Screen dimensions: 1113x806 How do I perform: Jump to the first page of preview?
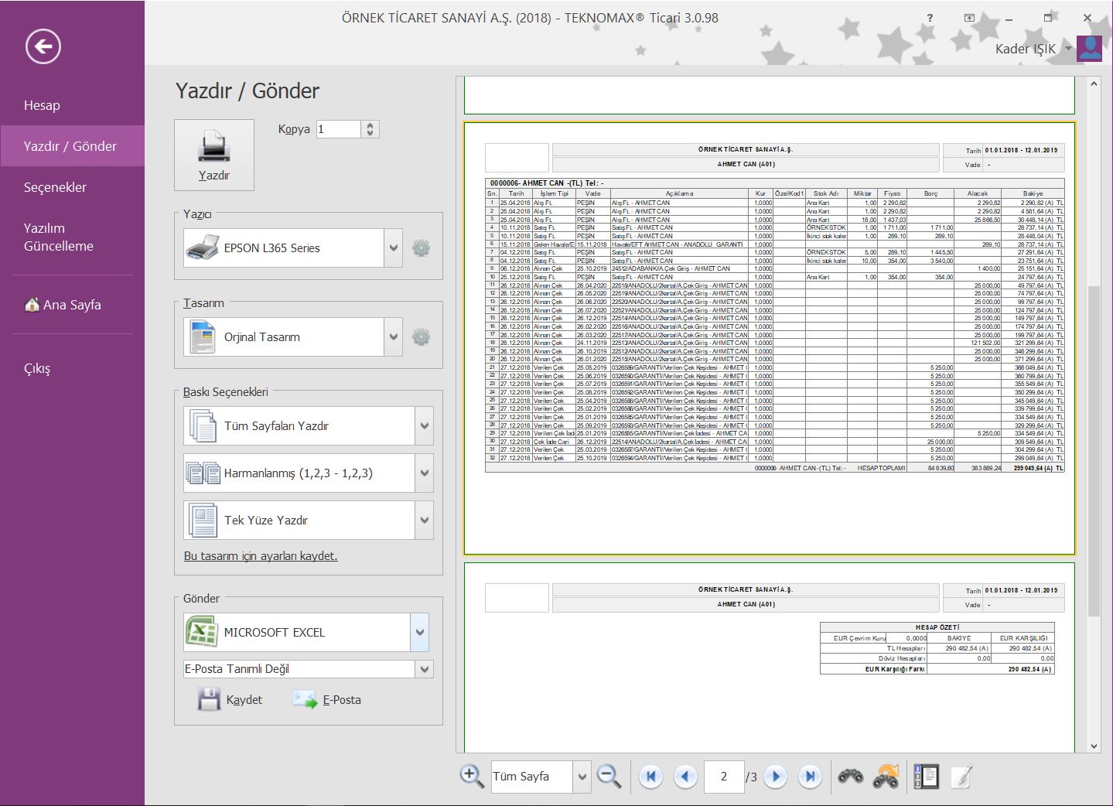(650, 777)
